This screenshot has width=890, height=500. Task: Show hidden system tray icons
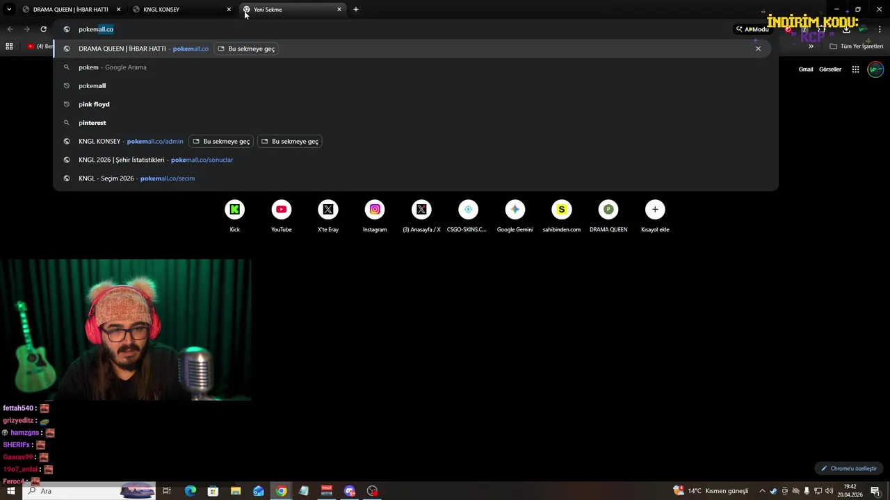point(762,491)
